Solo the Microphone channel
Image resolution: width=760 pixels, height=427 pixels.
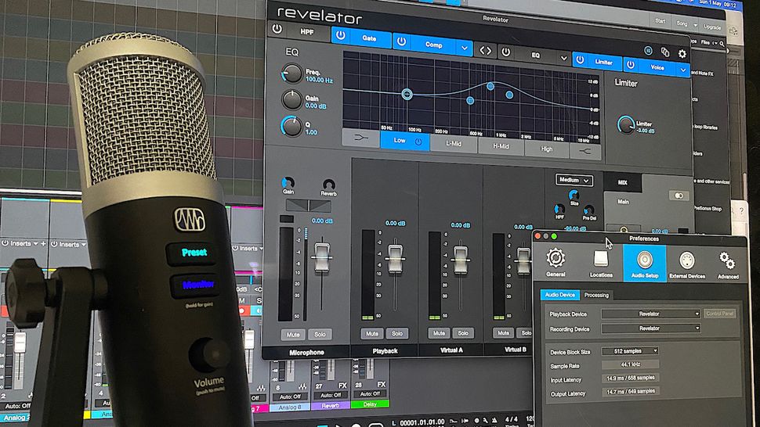[320, 334]
